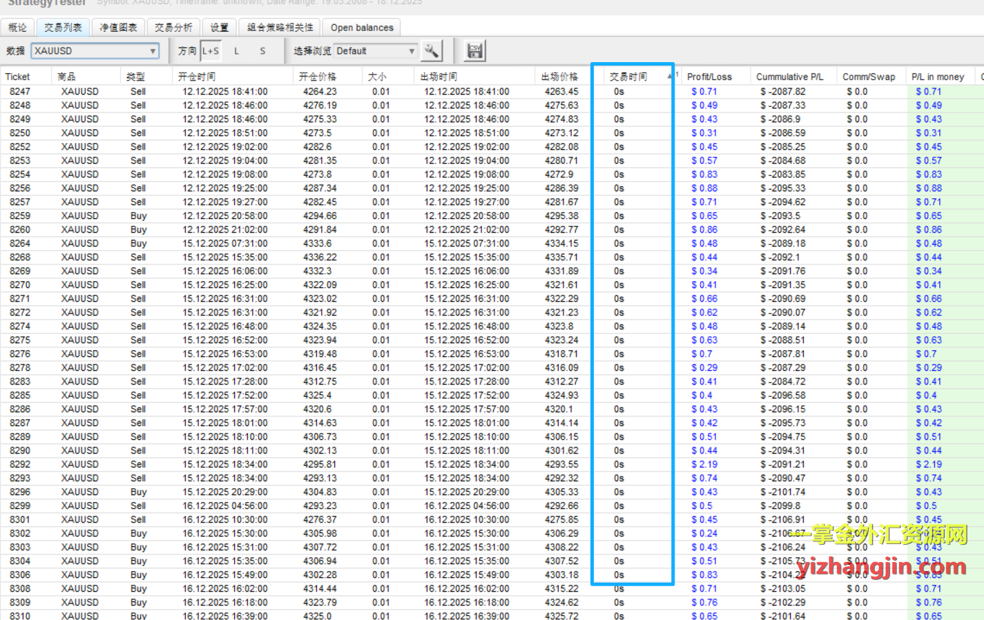
Task: Click the save to CSV icon
Action: pos(474,50)
